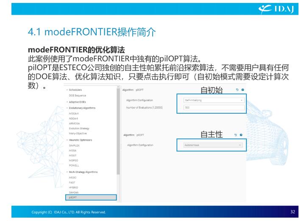This screenshot has height=221, width=304.
Task: Click the 自主性 annotation label
Action: [x=211, y=134]
